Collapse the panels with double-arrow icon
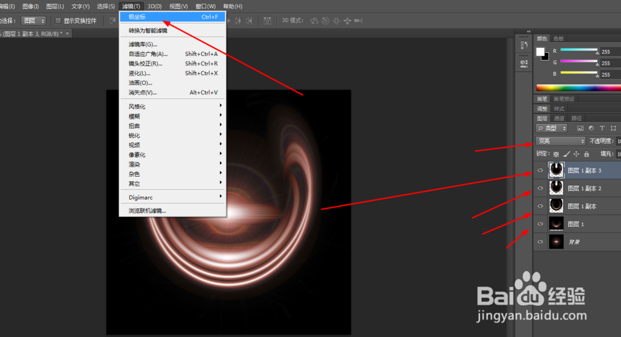621x337 pixels. coord(528,31)
